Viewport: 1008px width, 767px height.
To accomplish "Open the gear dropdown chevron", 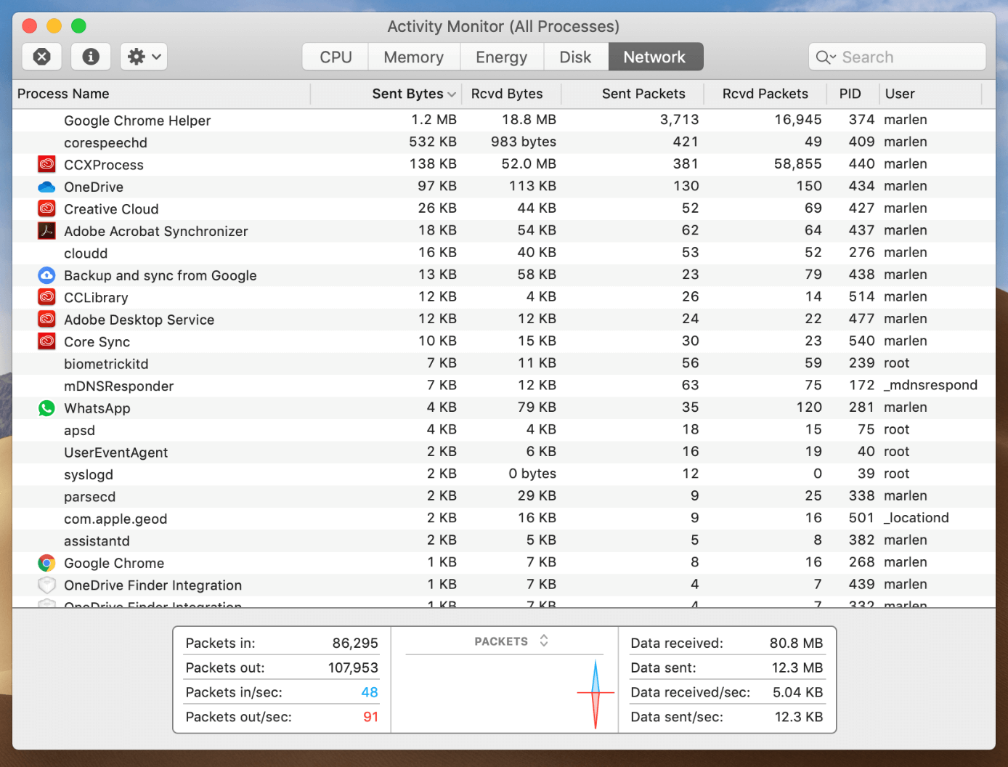I will (x=155, y=56).
